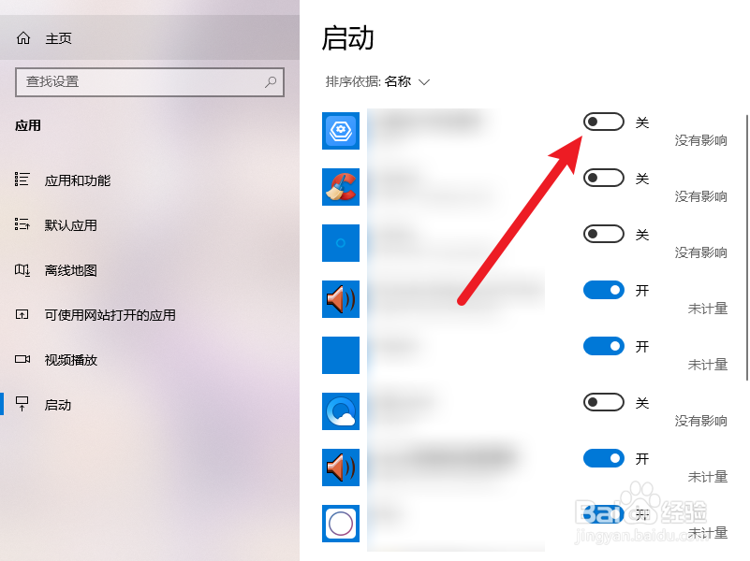Enable the CCleaner startup toggle
750x561 pixels.
(604, 178)
